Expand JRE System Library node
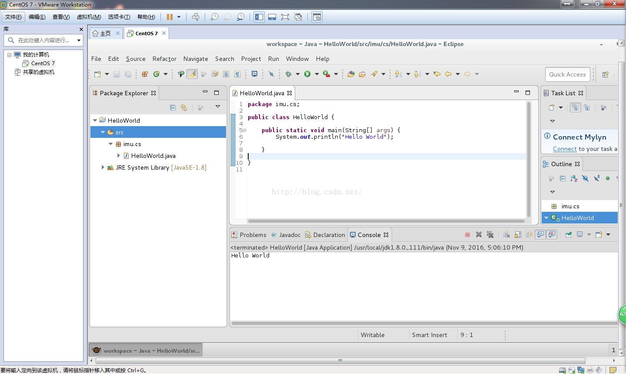The height and width of the screenshot is (374, 626). 103,167
